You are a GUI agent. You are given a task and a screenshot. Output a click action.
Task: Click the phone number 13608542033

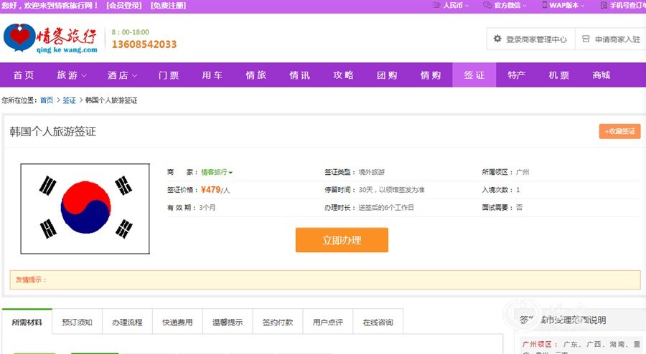tap(144, 44)
